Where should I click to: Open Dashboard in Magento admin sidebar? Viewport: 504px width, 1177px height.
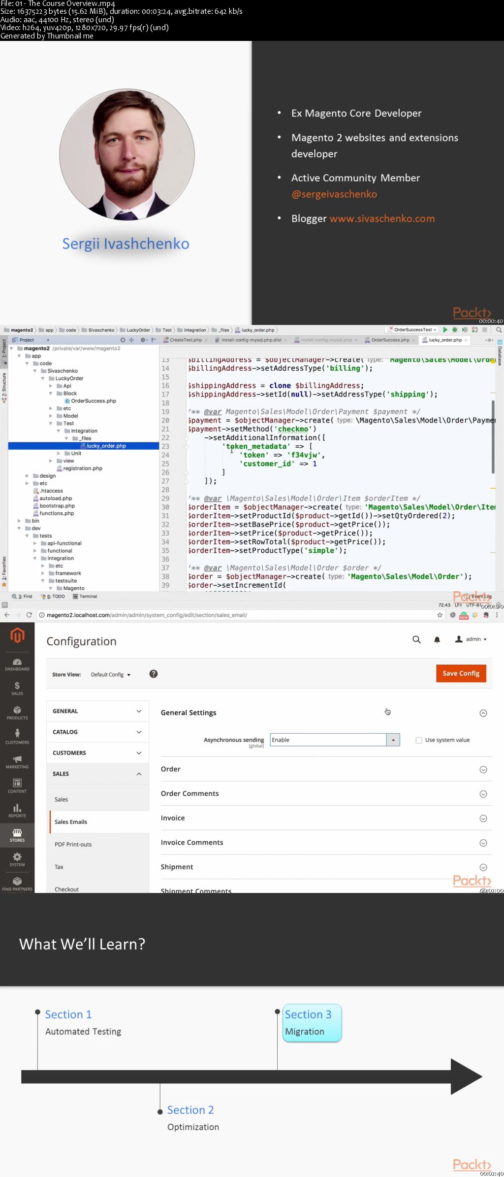pyautogui.click(x=17, y=664)
